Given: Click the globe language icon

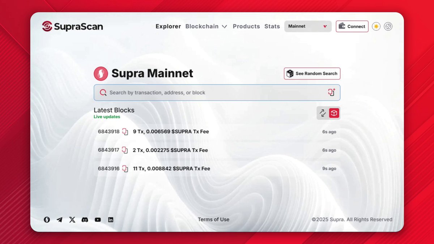Looking at the screenshot, I should click(x=388, y=26).
